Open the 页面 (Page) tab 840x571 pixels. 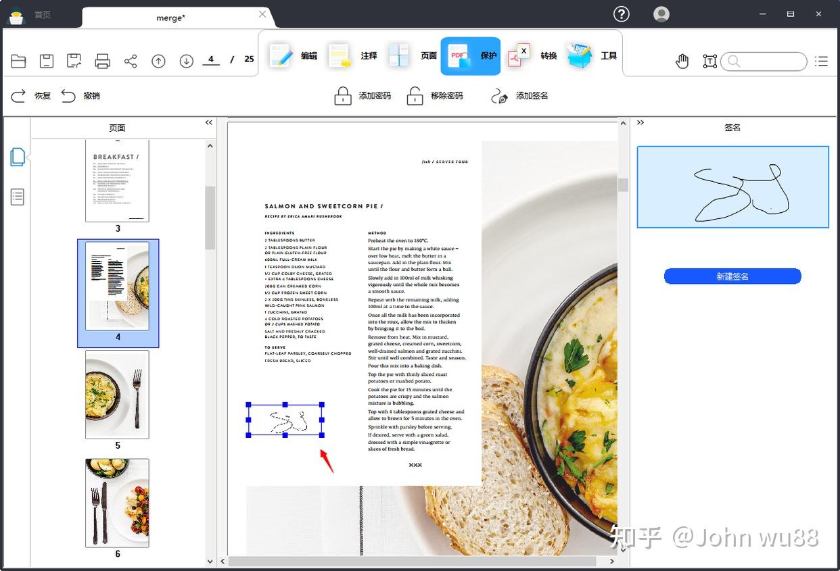pyautogui.click(x=413, y=56)
